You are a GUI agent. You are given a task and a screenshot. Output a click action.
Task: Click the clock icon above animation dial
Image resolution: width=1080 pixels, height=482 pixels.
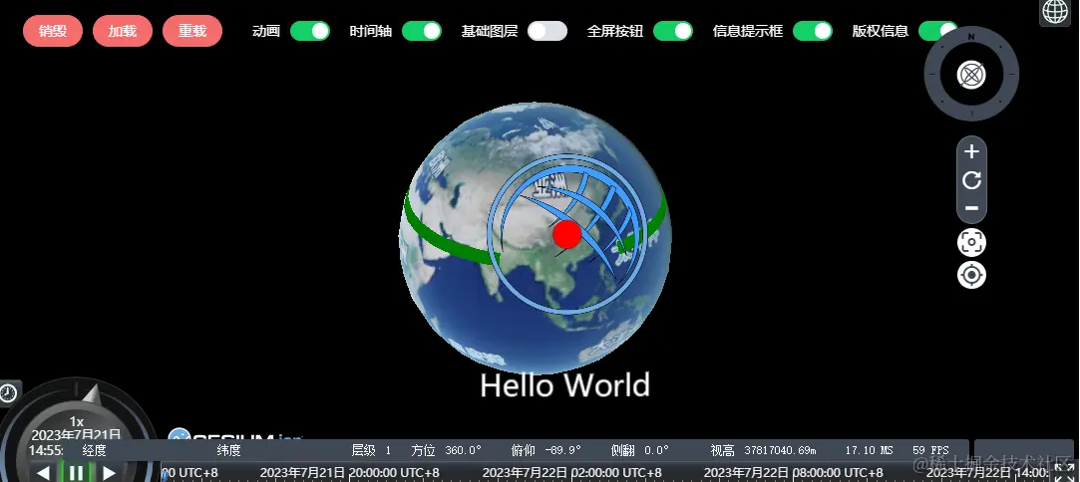(8, 393)
